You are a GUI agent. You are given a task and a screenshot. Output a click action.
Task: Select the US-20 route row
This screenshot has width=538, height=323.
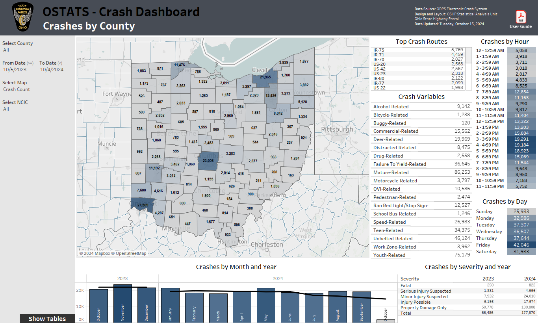tap(418, 64)
